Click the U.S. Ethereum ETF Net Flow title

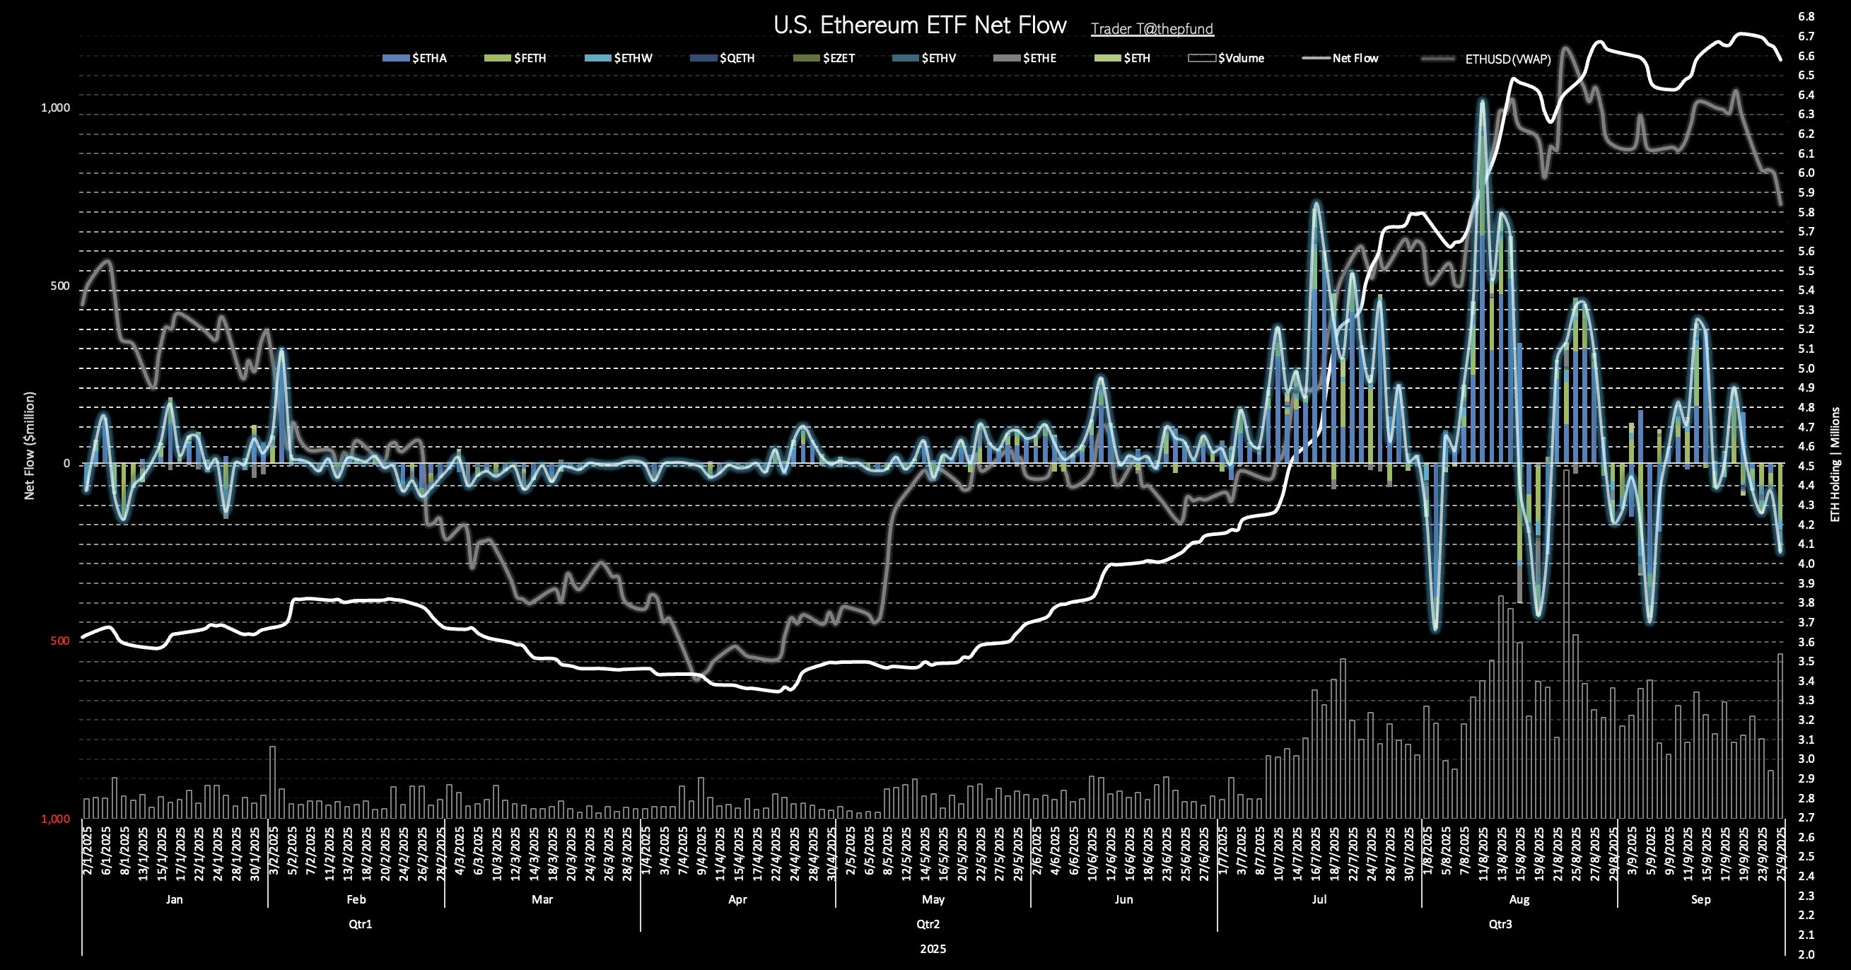click(919, 25)
